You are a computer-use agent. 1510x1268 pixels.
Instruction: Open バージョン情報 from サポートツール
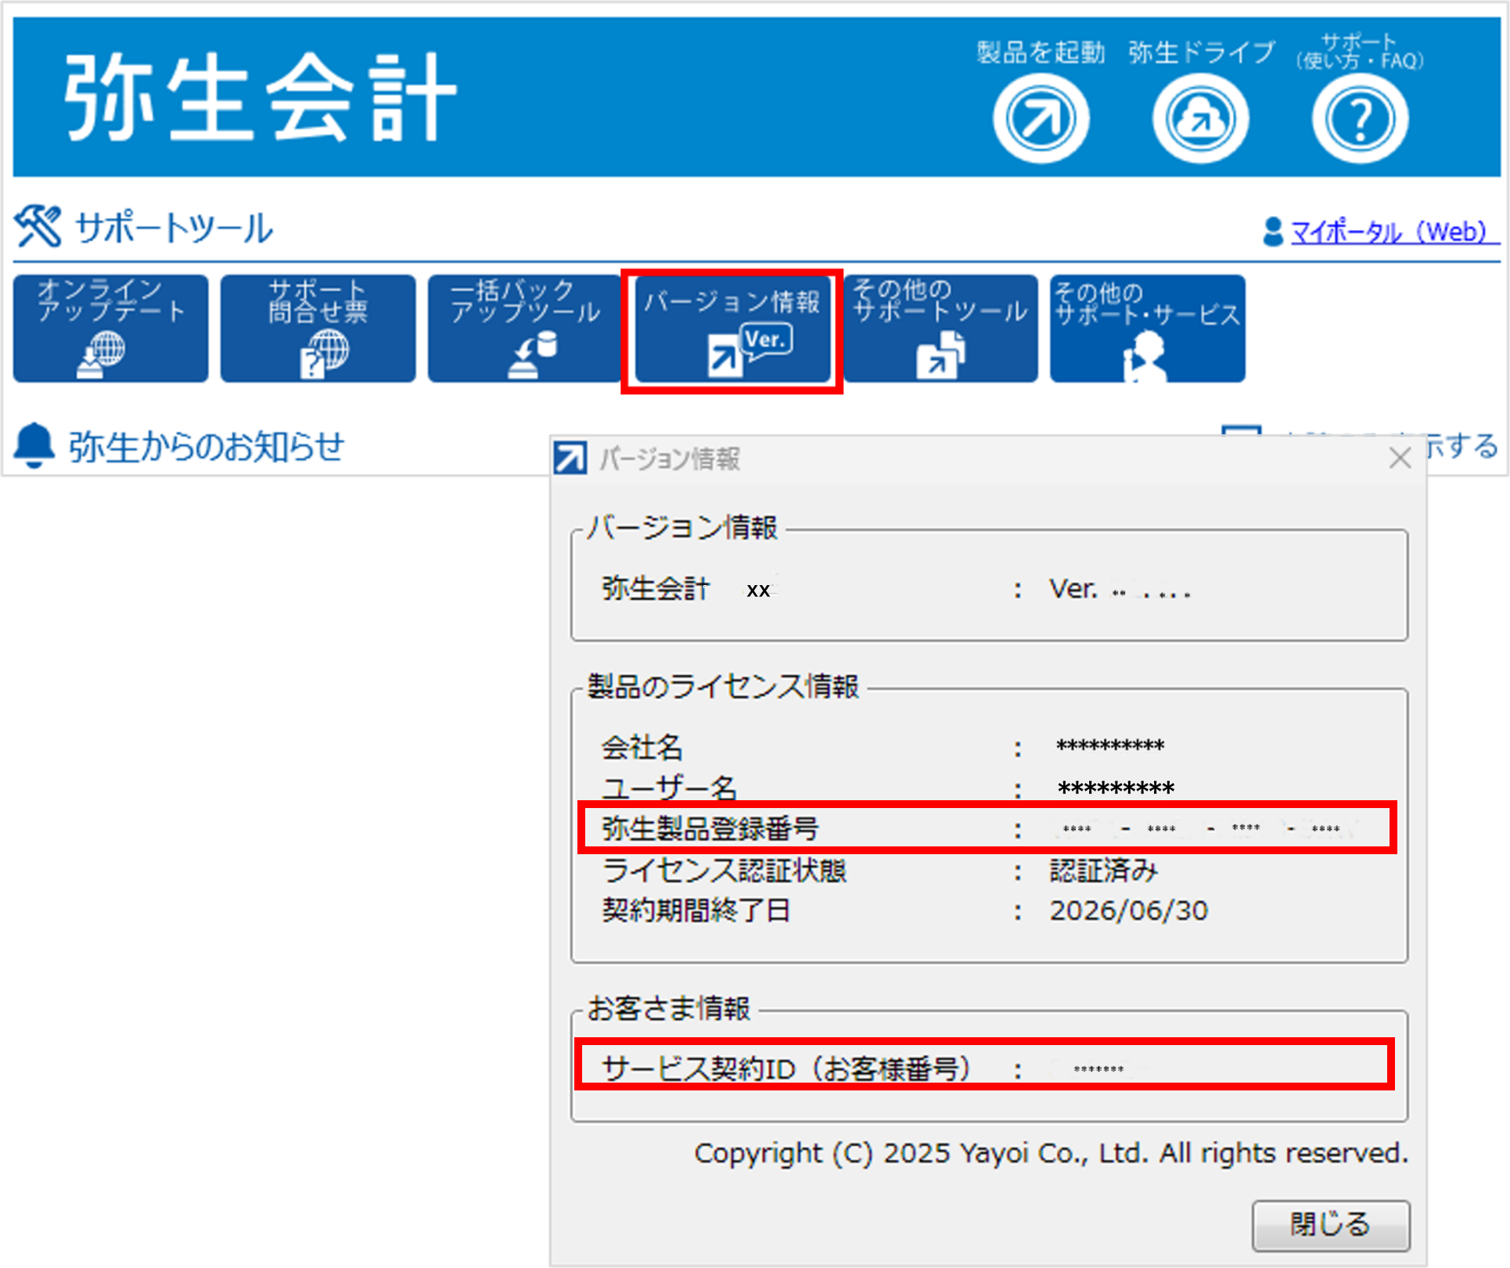[732, 329]
